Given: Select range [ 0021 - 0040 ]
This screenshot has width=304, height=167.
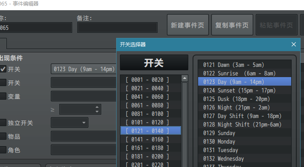Looking at the screenshot, I should click(x=151, y=88).
